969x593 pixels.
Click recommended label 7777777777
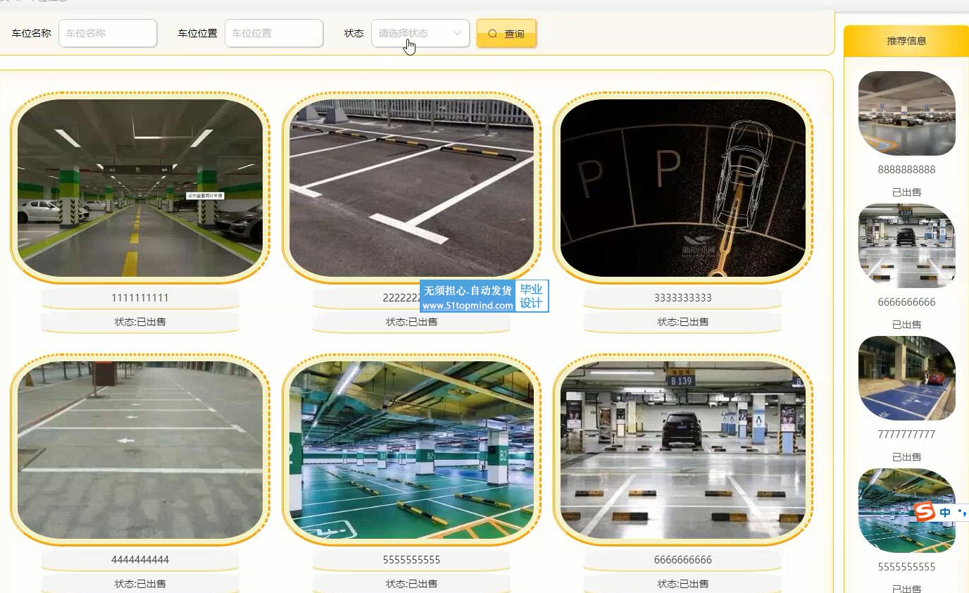tap(906, 435)
